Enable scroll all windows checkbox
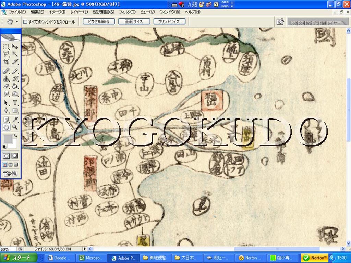 pyautogui.click(x=25, y=22)
